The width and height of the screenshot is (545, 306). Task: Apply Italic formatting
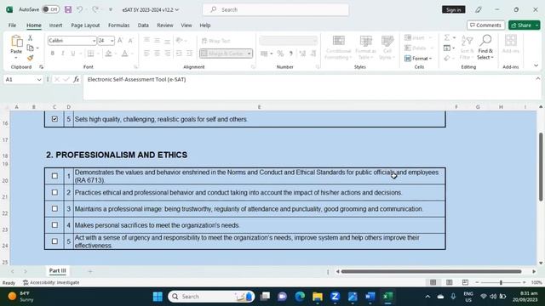tap(62, 54)
